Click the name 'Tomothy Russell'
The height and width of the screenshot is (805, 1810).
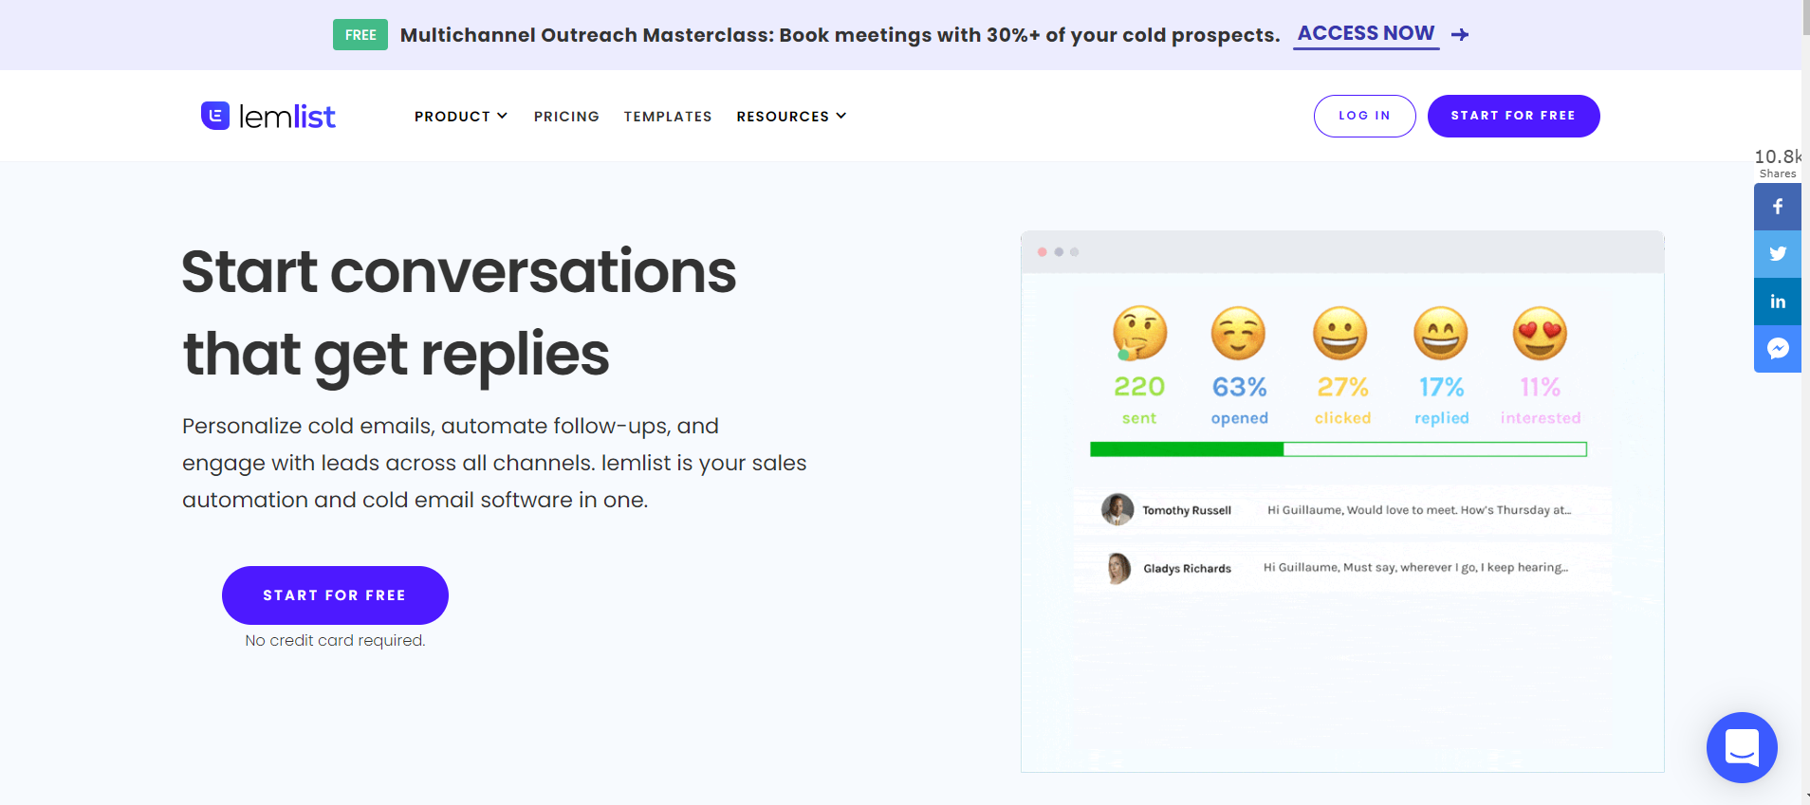(1187, 510)
